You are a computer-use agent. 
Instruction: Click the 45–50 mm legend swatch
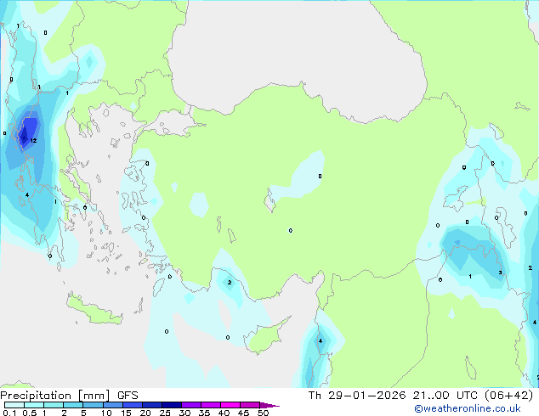(250, 405)
